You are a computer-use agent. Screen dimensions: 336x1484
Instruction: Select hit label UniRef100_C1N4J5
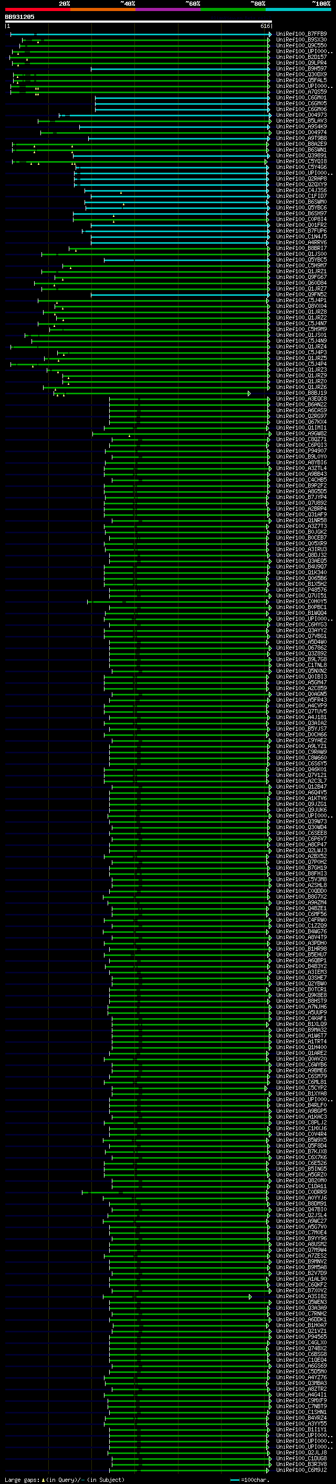click(x=301, y=237)
